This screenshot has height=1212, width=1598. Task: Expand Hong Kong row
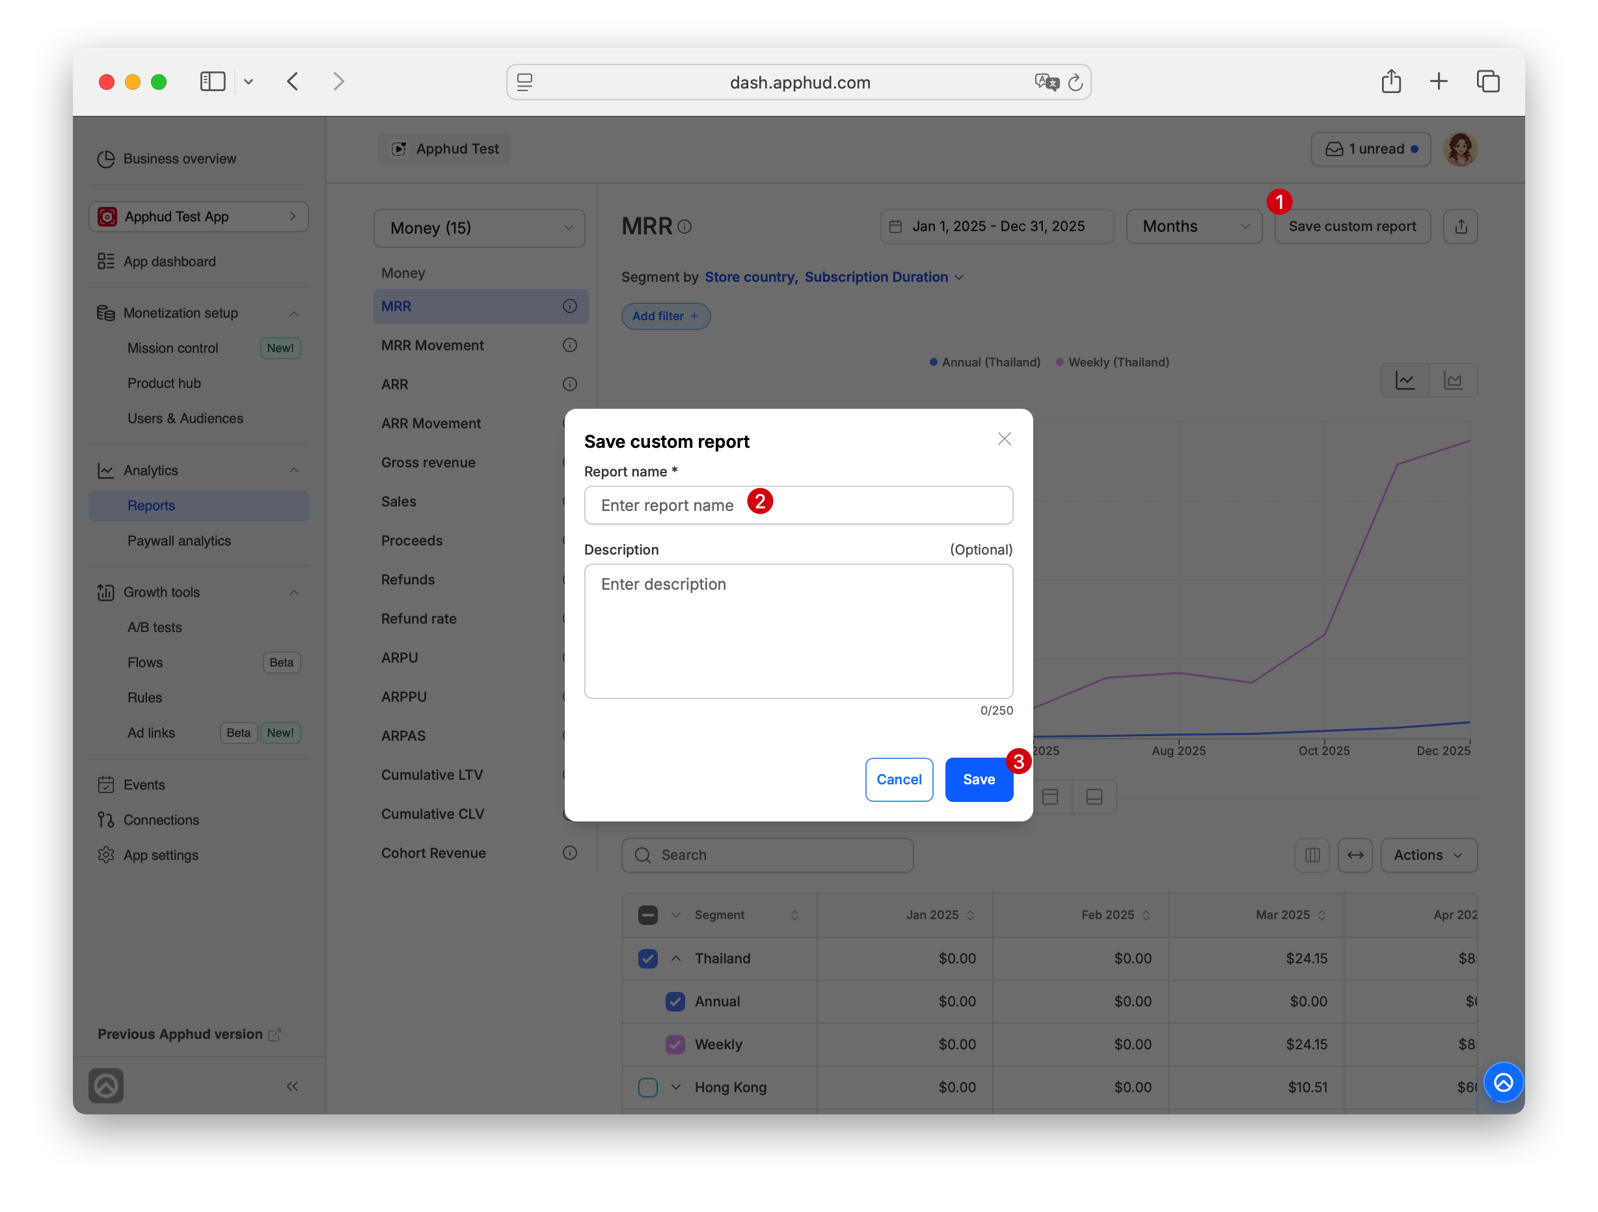675,1088
